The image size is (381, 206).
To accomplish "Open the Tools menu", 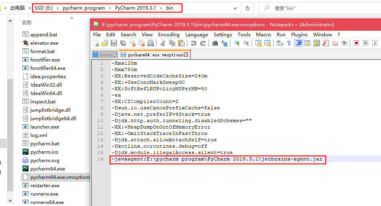I will (x=244, y=34).
